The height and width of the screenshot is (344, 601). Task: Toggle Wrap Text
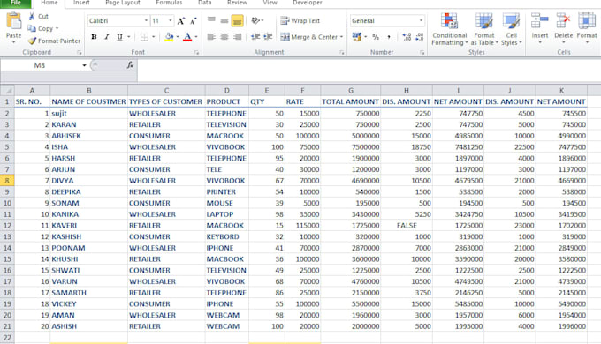300,20
